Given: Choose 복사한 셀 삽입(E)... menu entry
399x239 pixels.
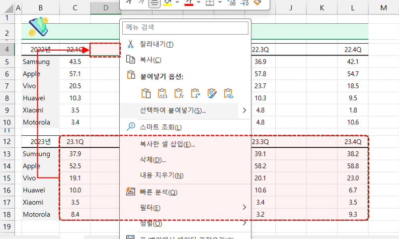Looking at the screenshot, I should pos(185,144).
